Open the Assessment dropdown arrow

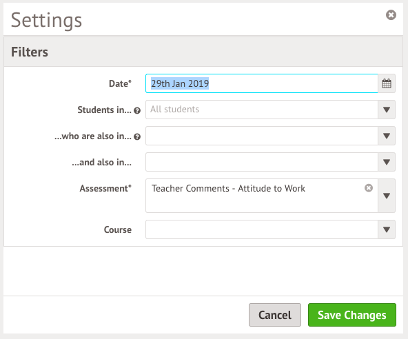387,196
